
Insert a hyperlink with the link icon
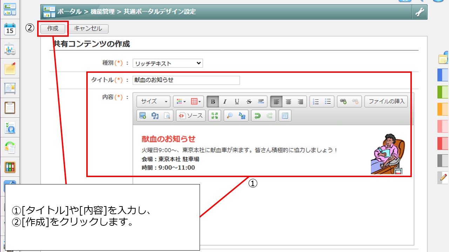(343, 101)
